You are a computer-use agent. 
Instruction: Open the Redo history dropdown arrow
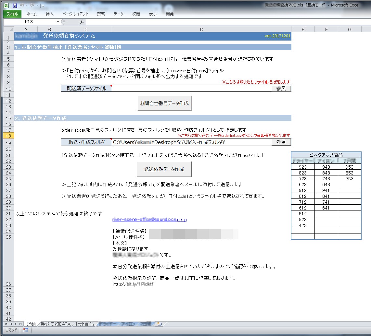[37, 5]
